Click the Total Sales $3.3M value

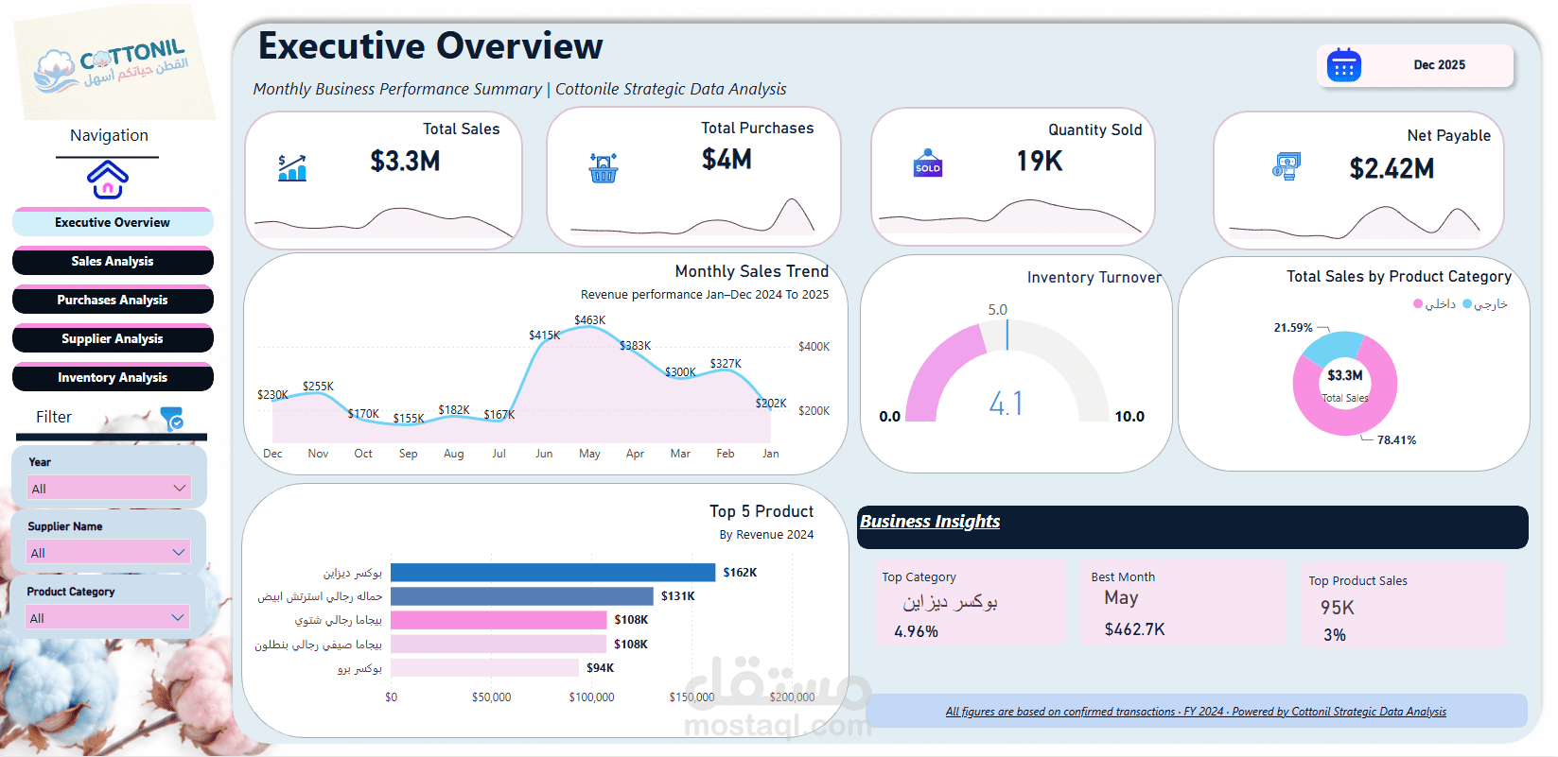405,162
